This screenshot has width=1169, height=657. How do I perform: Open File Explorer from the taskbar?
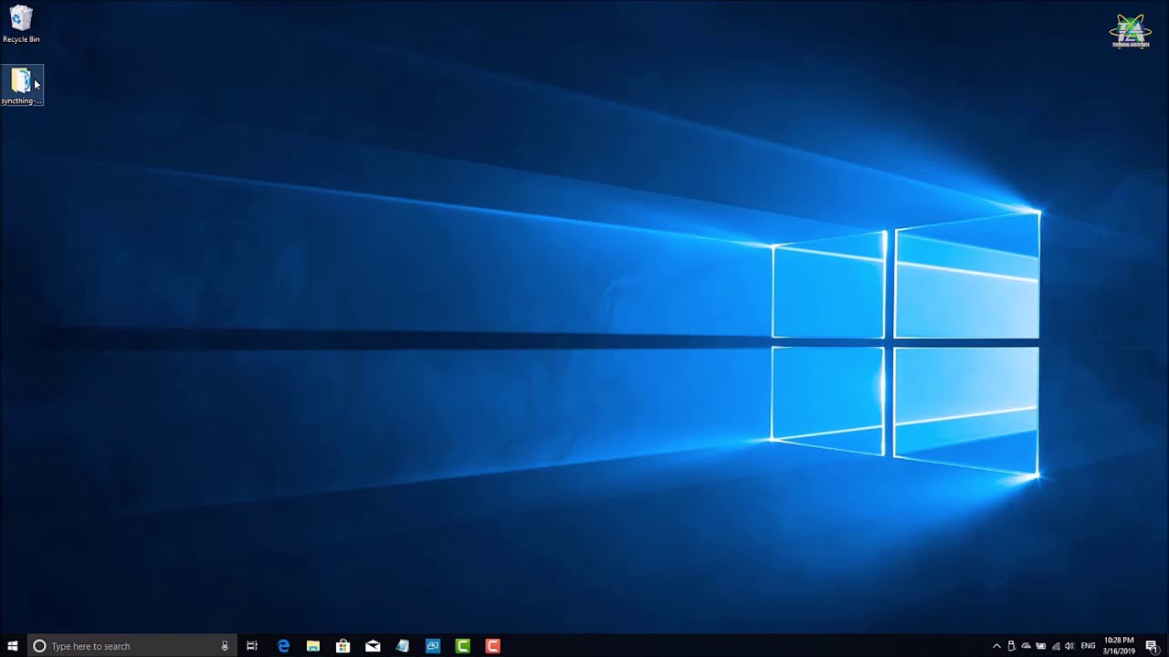tap(313, 646)
